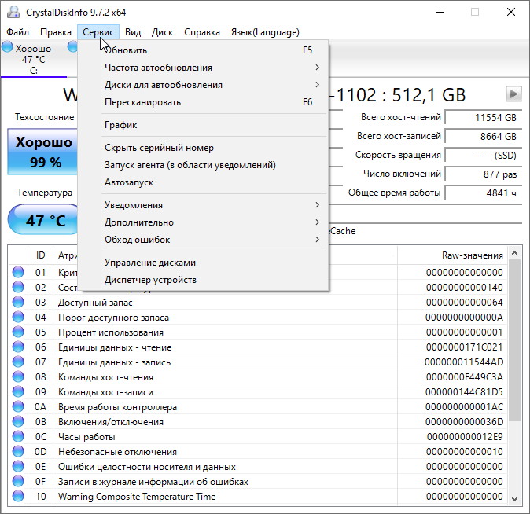Screen dimensions: 530x514
Task: Select the Порог доступного запаса row
Action: pyautogui.click(x=258, y=317)
